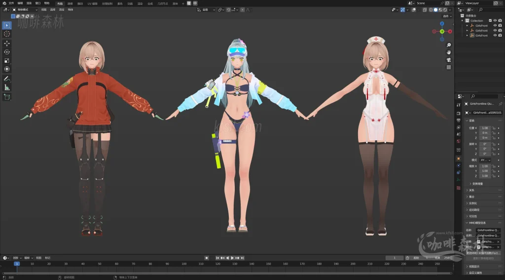Toggle lock on Location X
505x280 pixels.
494,128
